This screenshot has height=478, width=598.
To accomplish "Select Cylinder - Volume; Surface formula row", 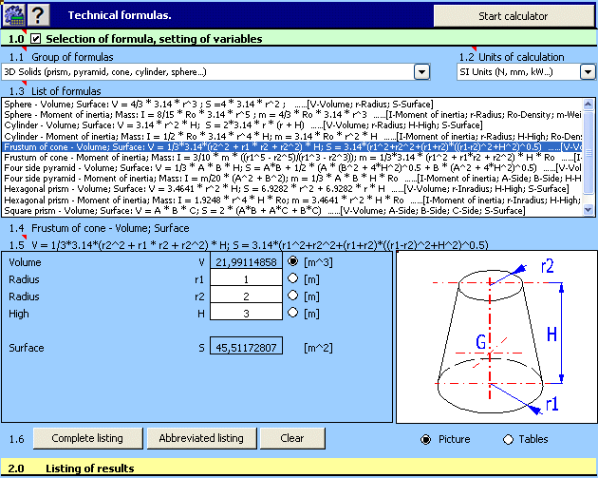I will tap(292, 125).
